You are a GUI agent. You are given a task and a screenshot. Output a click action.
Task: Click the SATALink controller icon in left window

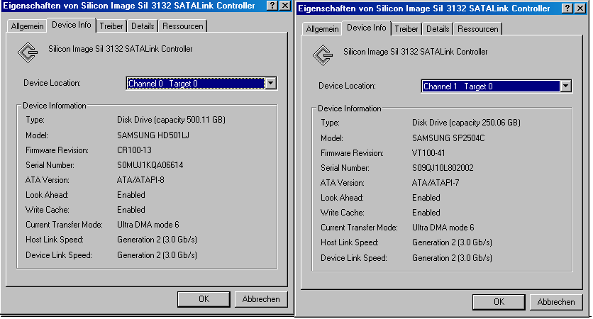28,52
